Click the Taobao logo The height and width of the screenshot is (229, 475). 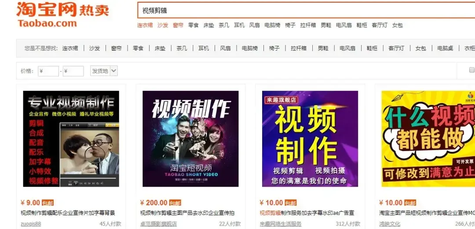tap(62, 15)
